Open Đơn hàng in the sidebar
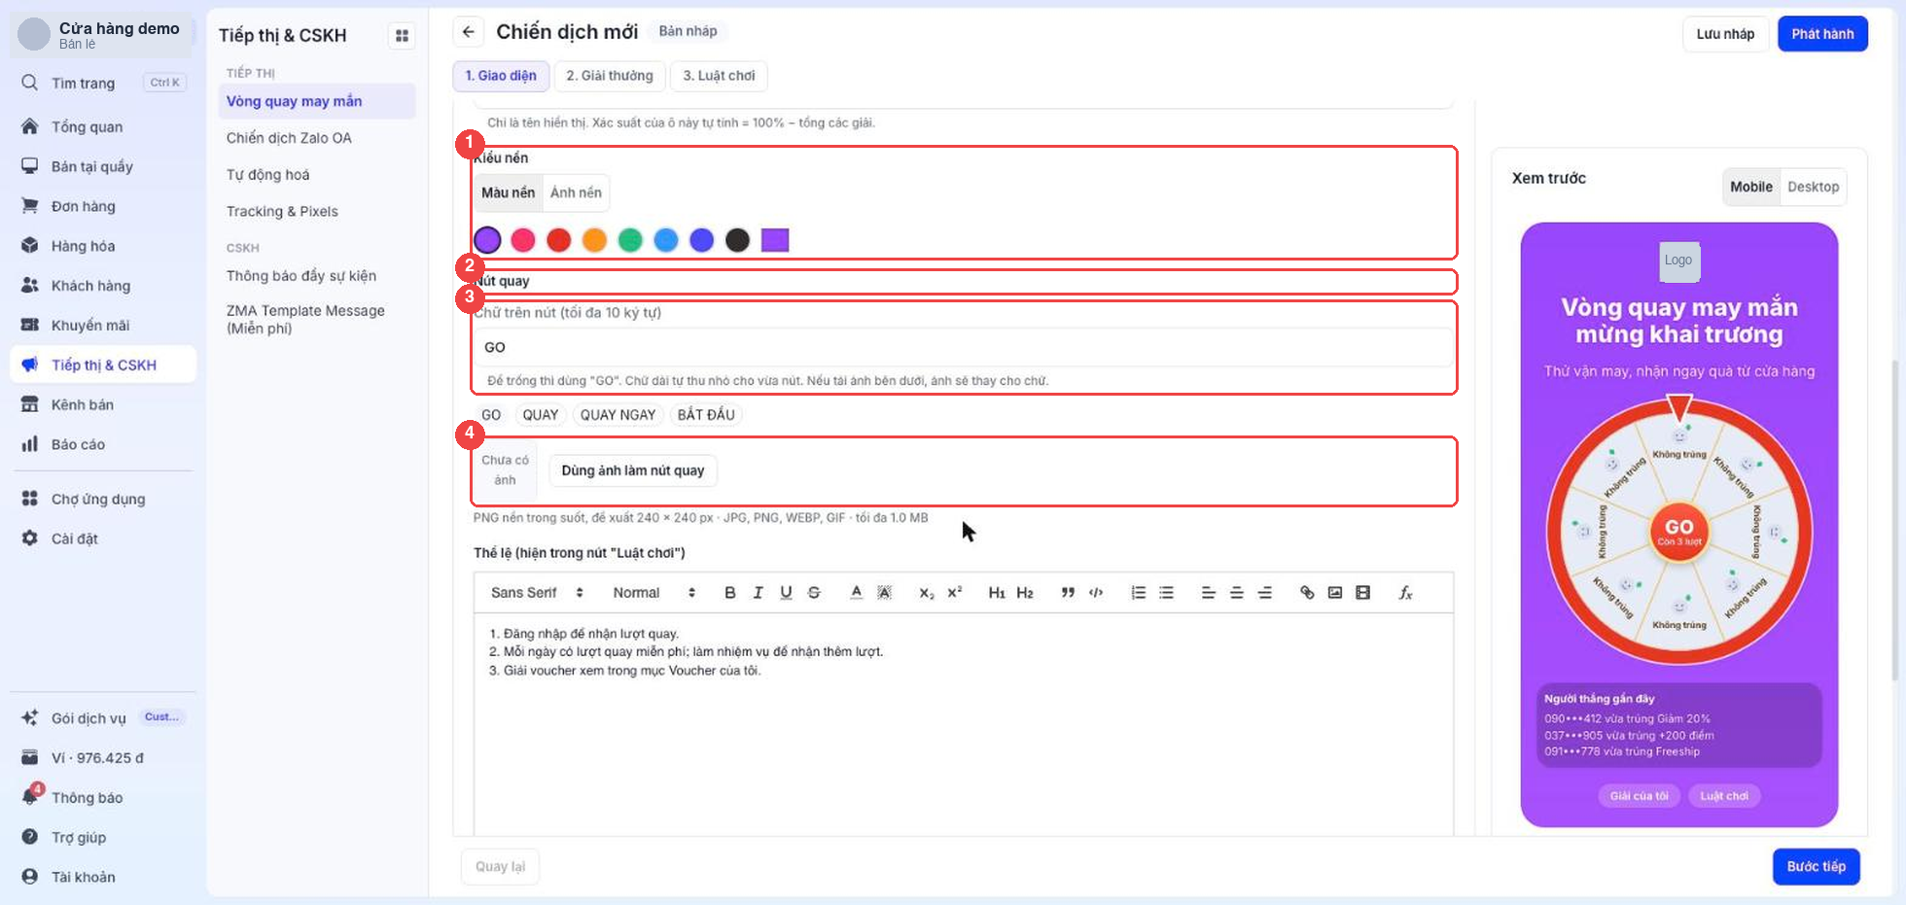 (x=103, y=206)
